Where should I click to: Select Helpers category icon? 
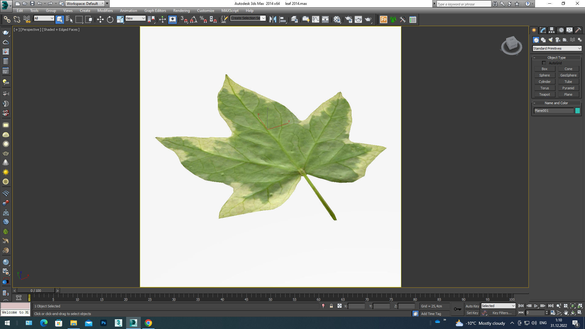[565, 40]
